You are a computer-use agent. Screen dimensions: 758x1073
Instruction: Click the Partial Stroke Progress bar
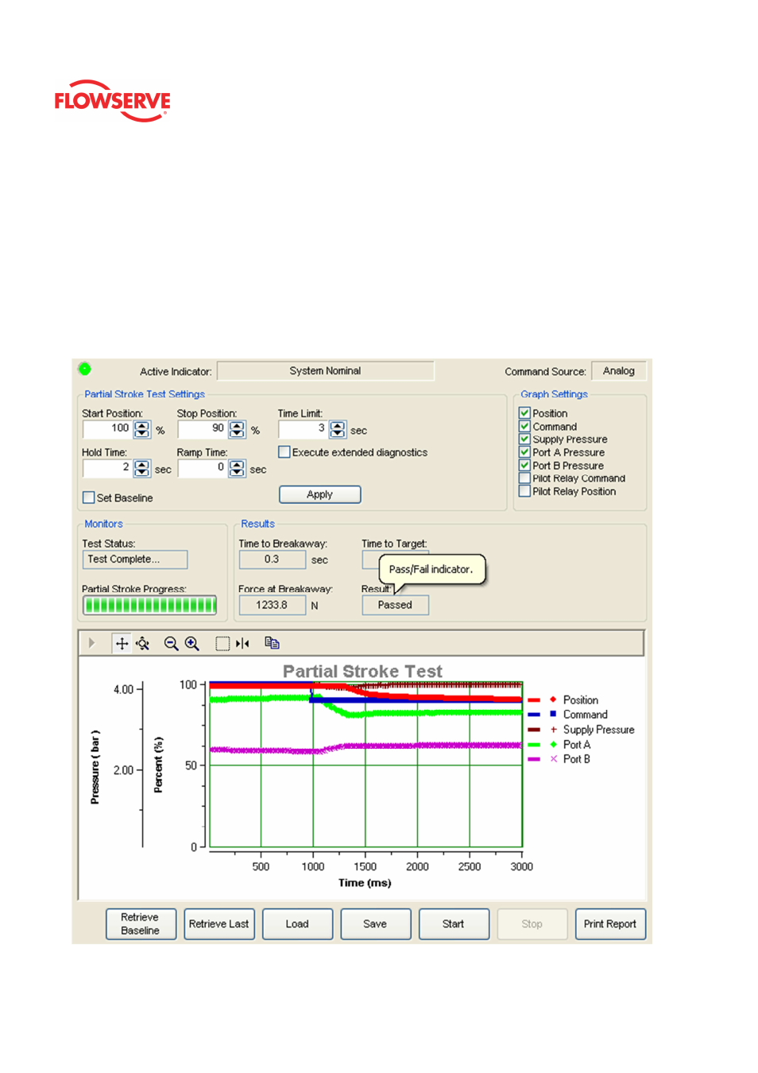[150, 606]
